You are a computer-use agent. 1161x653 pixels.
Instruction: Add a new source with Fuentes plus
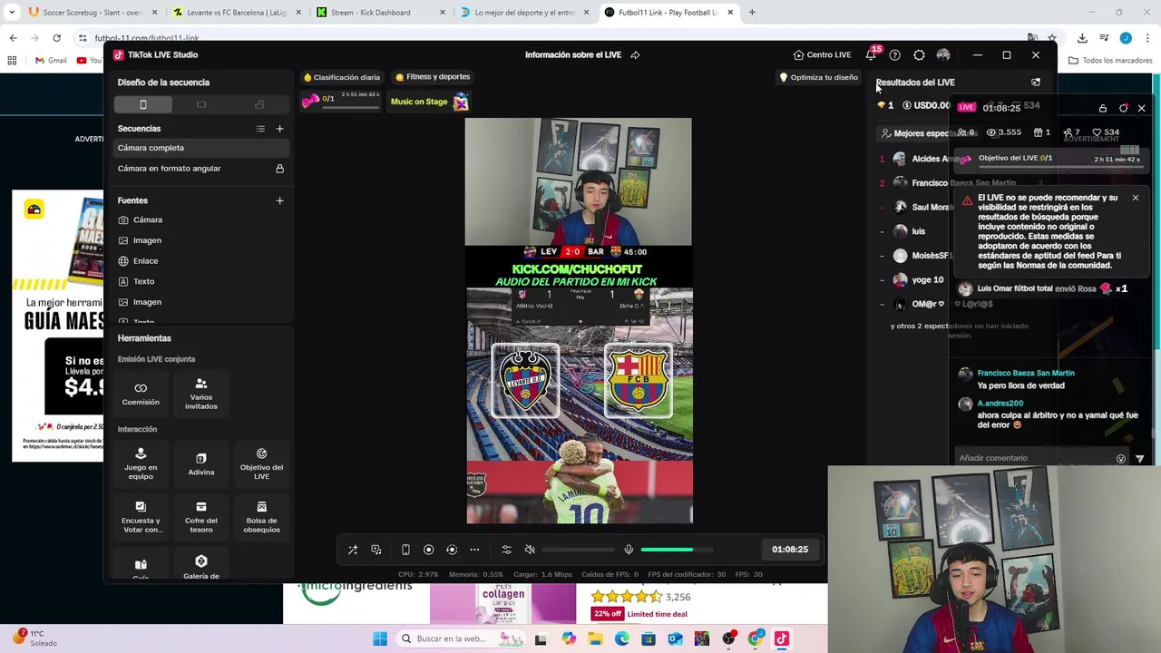pyautogui.click(x=279, y=200)
